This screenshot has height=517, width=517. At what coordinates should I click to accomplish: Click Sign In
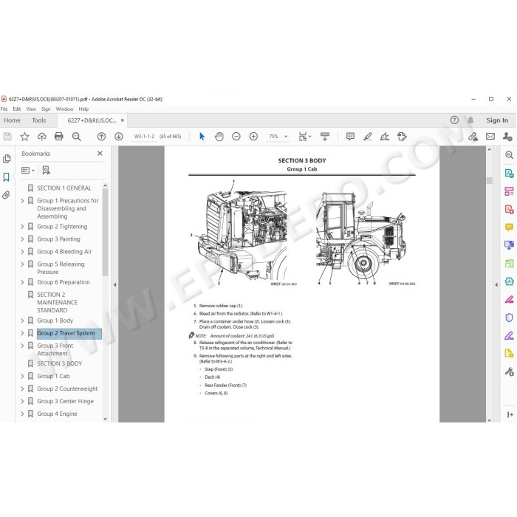click(497, 120)
